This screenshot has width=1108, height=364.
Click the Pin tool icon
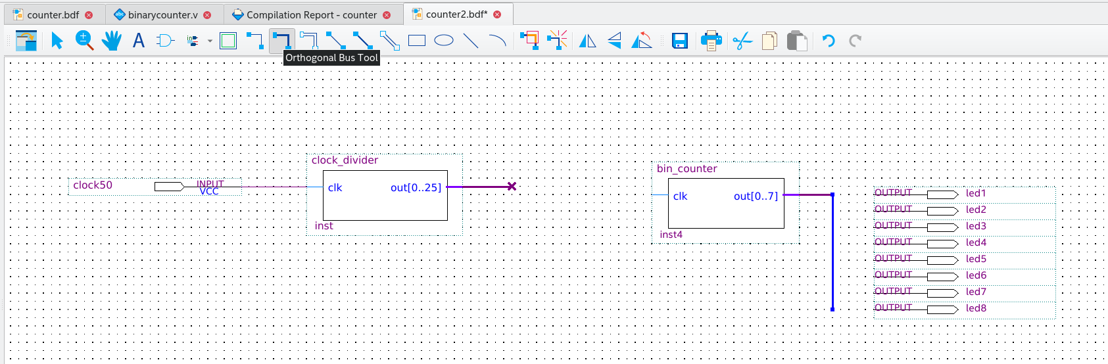[x=193, y=41]
